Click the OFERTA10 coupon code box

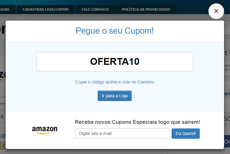[x=115, y=62]
